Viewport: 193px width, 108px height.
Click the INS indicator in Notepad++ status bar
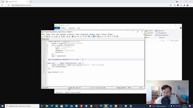pyautogui.click(x=141, y=88)
